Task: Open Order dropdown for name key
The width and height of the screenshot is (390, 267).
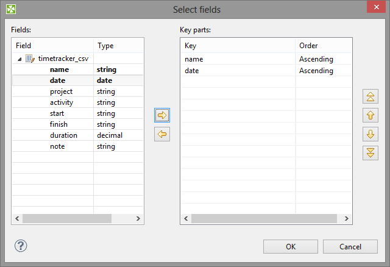Action: tap(323, 59)
